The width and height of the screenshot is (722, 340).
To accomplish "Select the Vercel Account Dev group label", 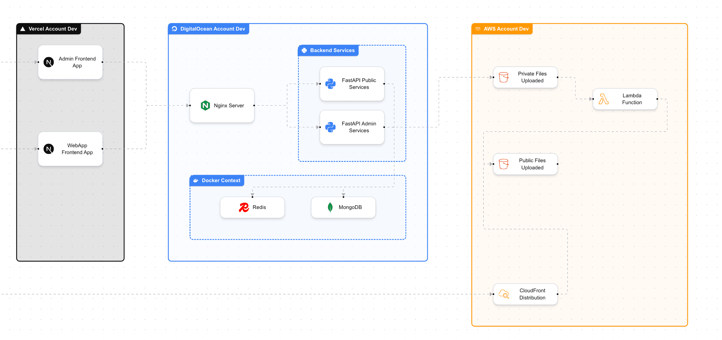I will coord(53,29).
